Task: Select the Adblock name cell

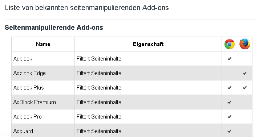Action: (43, 59)
